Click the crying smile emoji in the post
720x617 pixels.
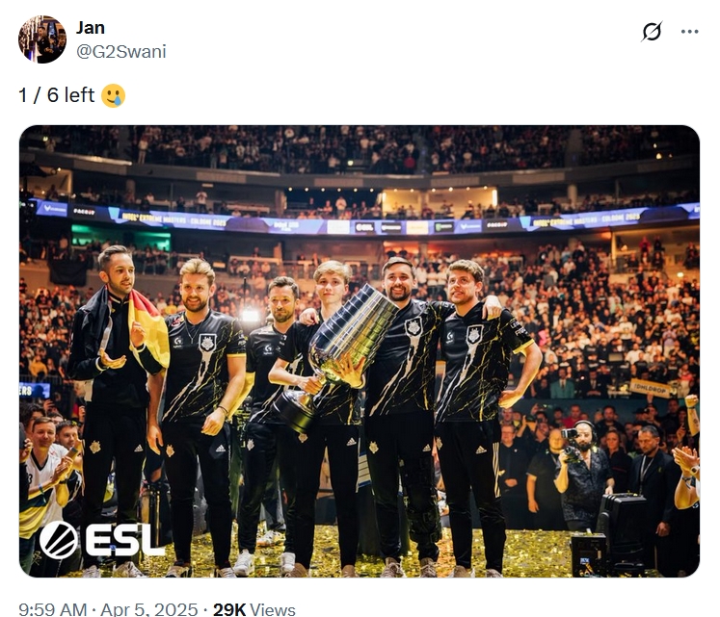coord(114,95)
